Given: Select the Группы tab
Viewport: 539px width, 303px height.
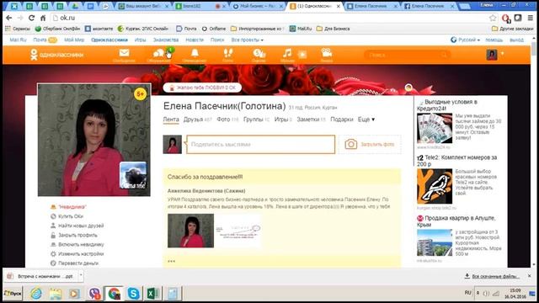Looking at the screenshot, I should pyautogui.click(x=256, y=120).
